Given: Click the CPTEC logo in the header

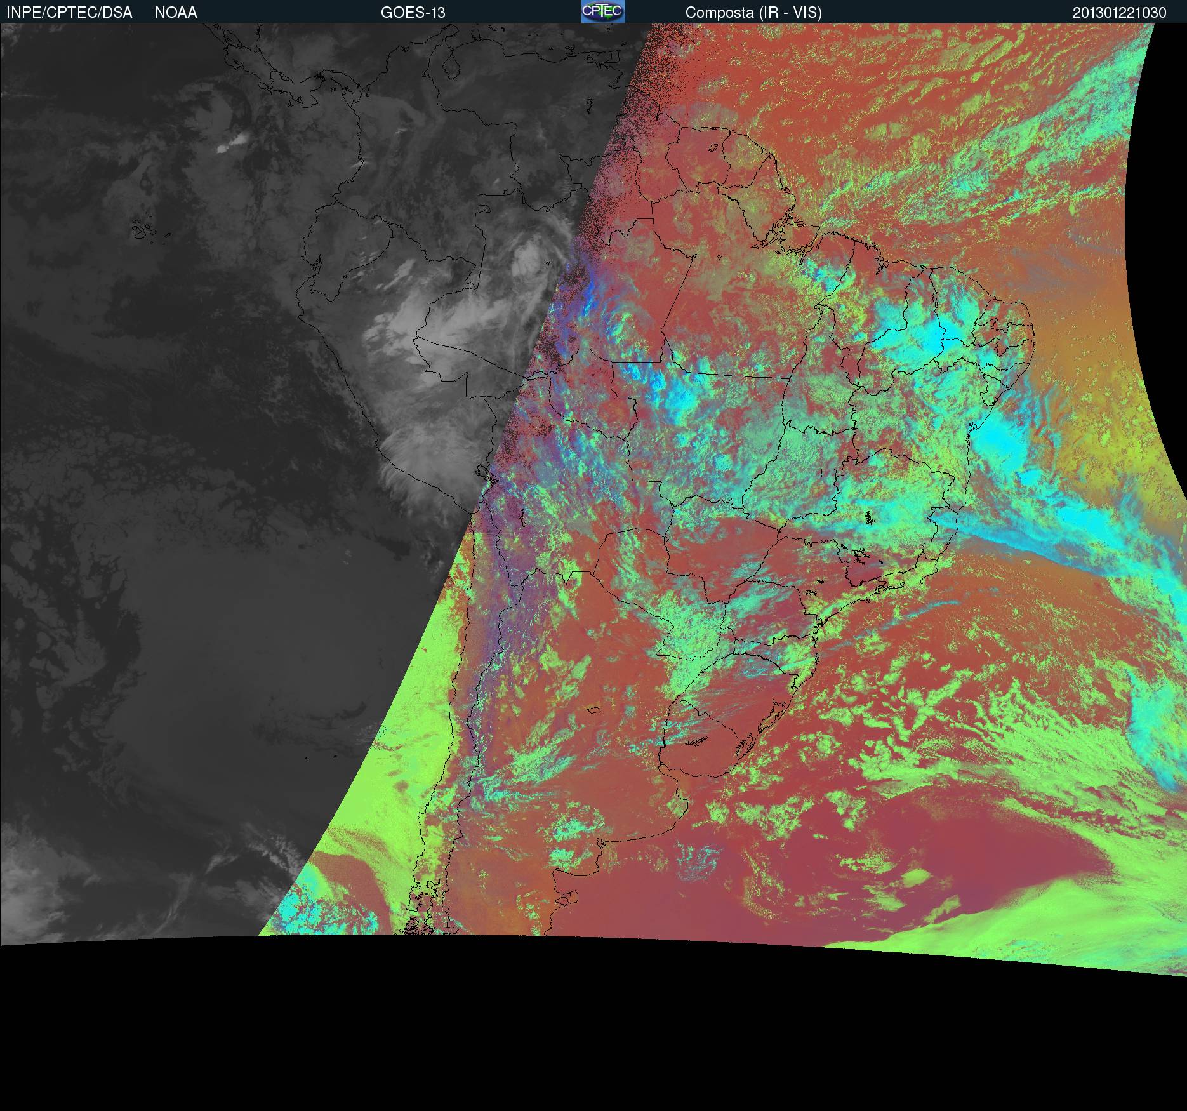Looking at the screenshot, I should tap(602, 12).
